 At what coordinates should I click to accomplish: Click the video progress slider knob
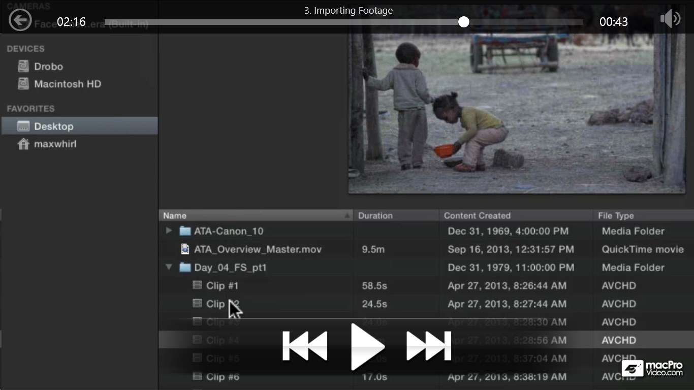pos(463,22)
